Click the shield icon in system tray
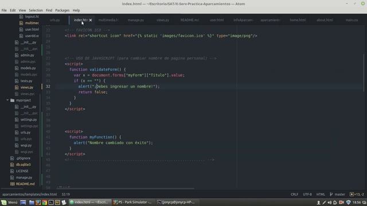Image resolution: width=367 pixels, height=206 pixels. tap(348, 203)
